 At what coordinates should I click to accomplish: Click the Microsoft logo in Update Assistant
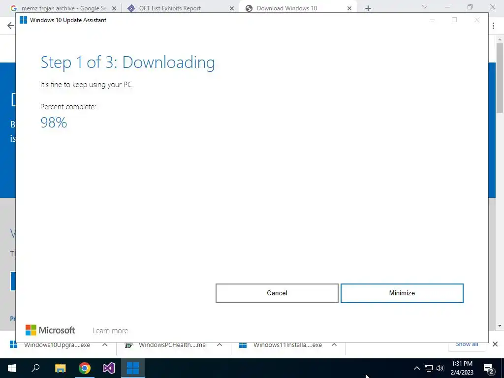[50, 330]
